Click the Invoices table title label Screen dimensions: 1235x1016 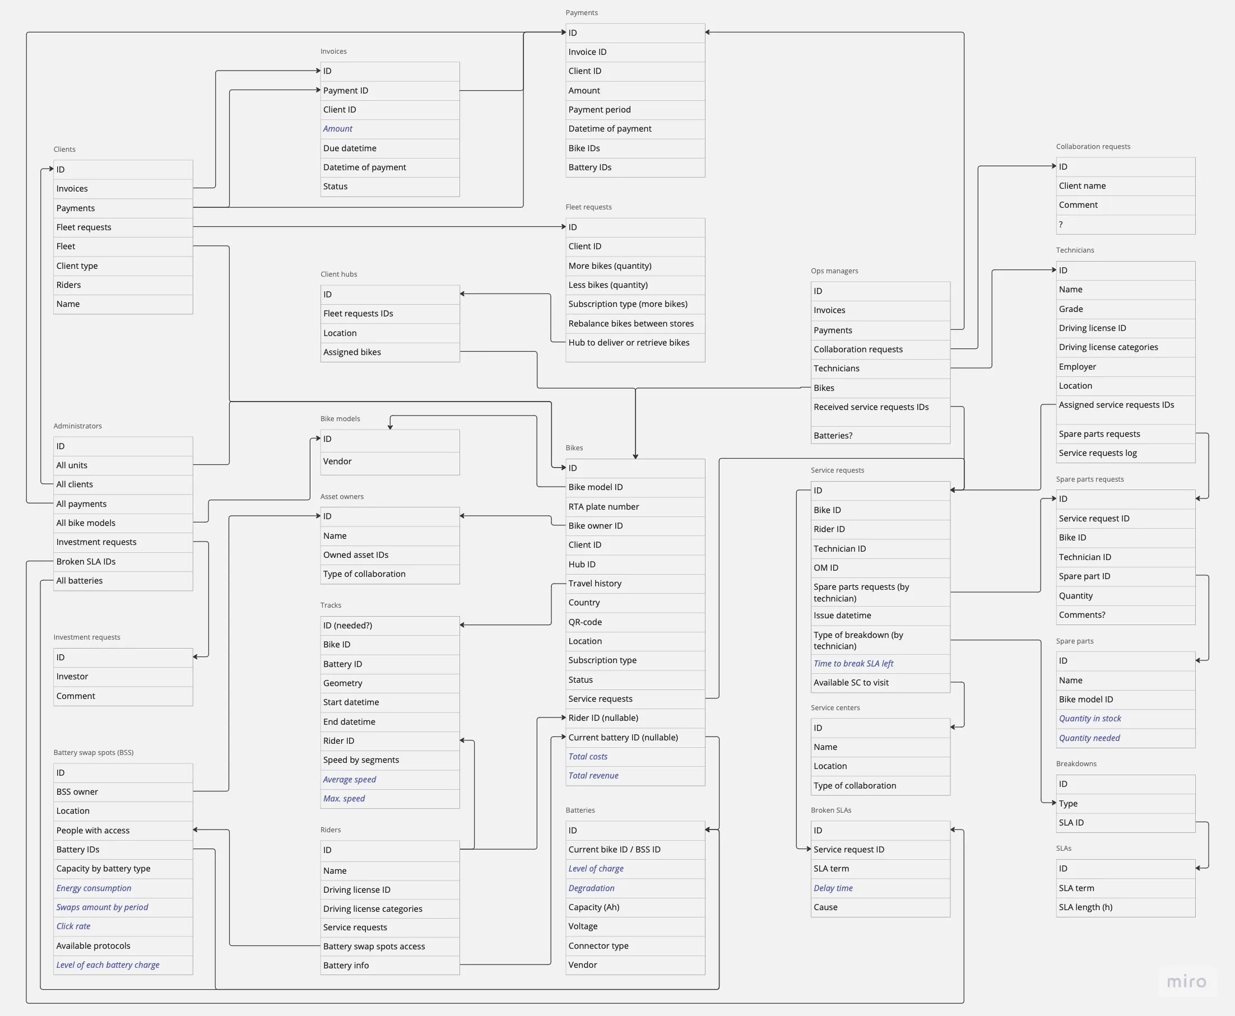(333, 52)
